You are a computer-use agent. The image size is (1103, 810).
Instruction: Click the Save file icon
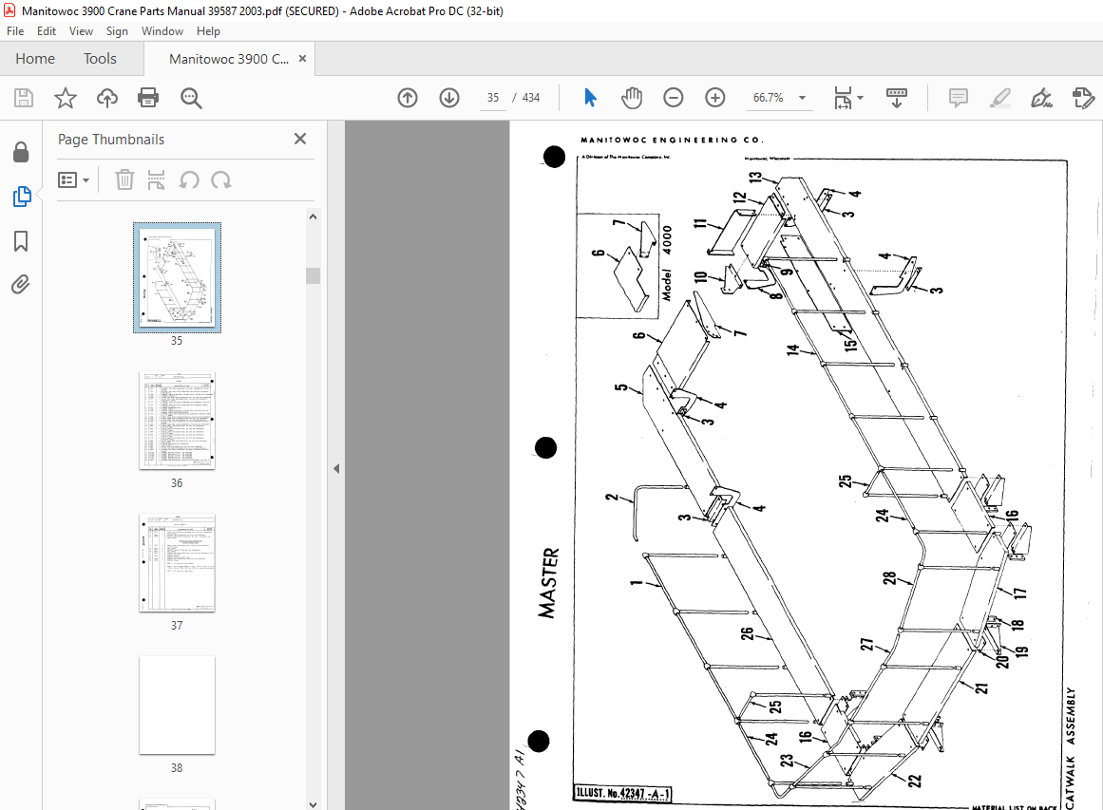pos(23,98)
